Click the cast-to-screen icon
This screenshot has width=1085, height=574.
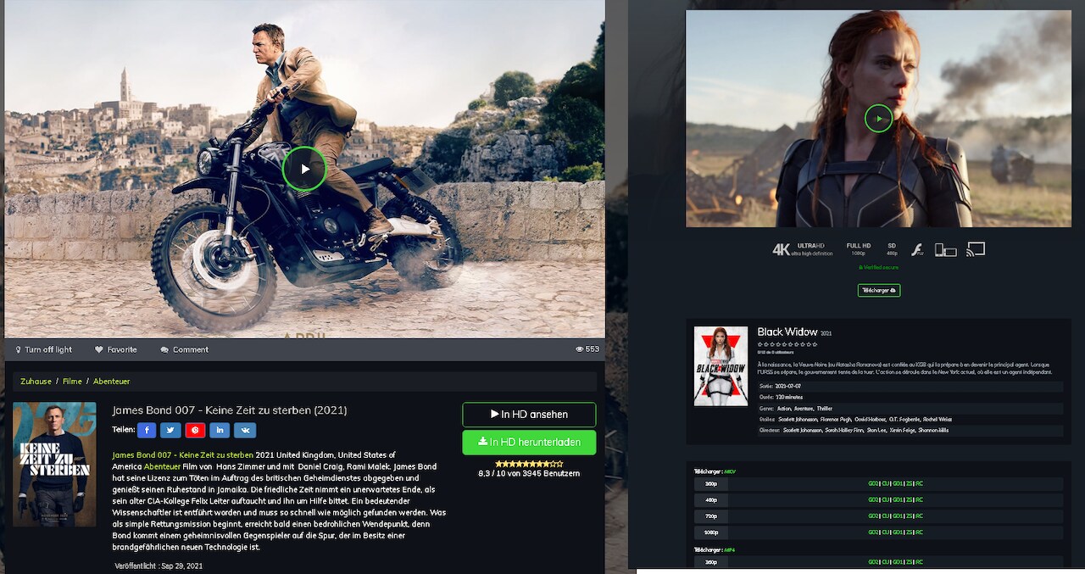[976, 249]
